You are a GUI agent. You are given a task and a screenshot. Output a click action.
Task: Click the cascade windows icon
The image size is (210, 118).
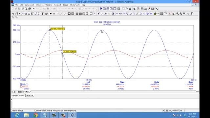101,9
